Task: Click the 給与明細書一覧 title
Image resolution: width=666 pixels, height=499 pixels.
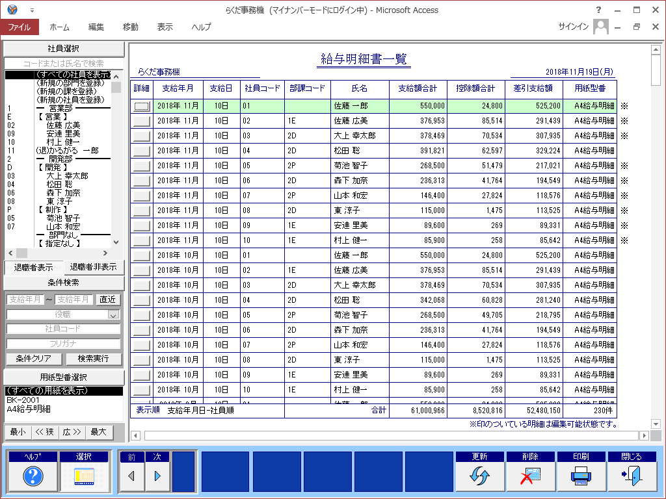Action: click(x=364, y=58)
